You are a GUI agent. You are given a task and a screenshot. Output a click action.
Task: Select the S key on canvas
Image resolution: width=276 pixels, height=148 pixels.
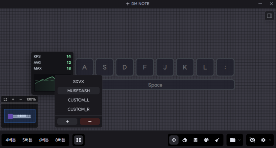[x=105, y=67]
